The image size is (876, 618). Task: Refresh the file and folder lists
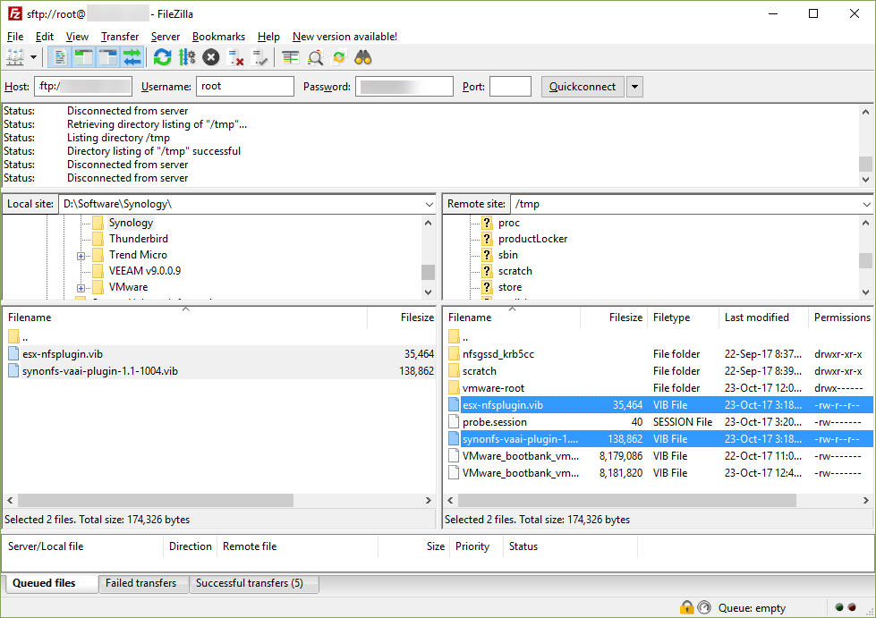tap(162, 58)
